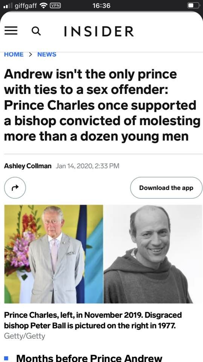Tap the Prince Charles photo on the left
Image resolution: width=203 pixels, height=362 pixels.
pyautogui.click(x=53, y=254)
